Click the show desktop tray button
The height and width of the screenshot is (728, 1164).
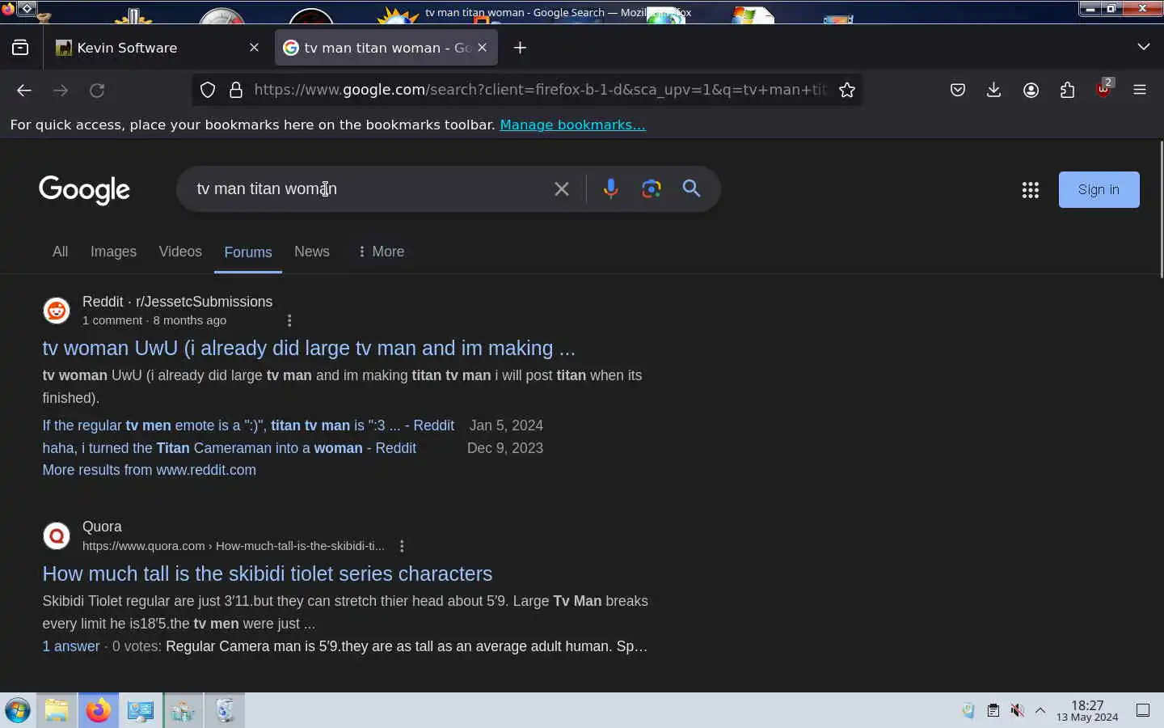tap(1143, 711)
